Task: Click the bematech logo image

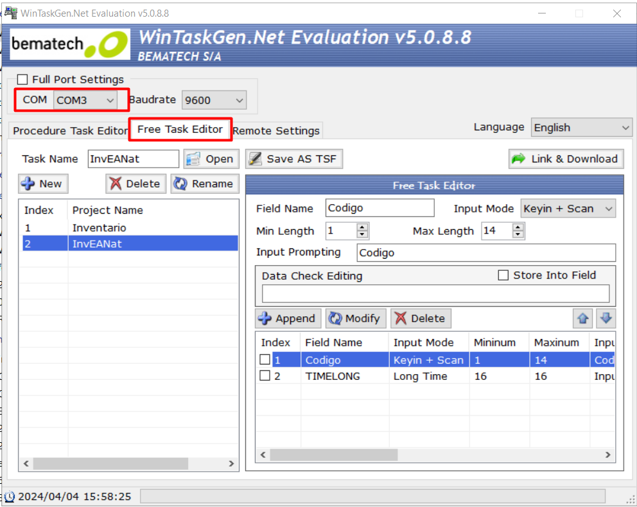Action: click(x=70, y=44)
